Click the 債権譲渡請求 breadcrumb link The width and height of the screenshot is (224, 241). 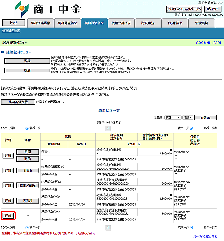11,31
